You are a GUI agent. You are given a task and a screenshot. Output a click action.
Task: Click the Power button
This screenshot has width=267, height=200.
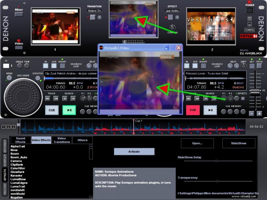coord(250,10)
